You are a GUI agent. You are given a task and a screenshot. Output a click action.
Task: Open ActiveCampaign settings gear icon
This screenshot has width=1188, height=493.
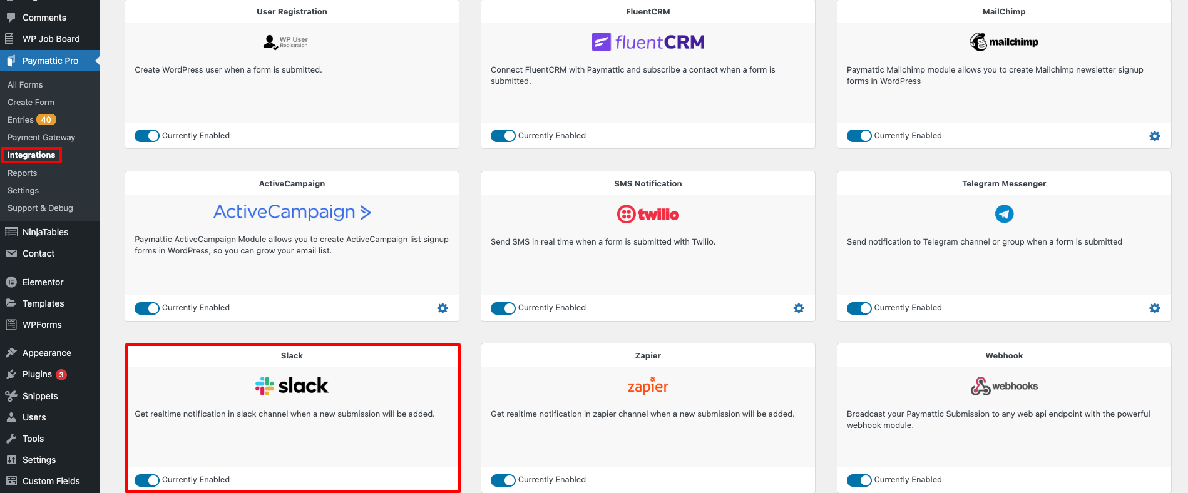pyautogui.click(x=443, y=308)
